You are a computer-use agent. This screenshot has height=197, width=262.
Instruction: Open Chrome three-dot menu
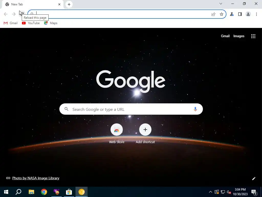click(x=256, y=14)
